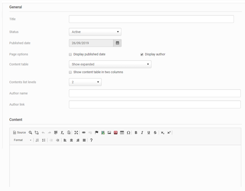Open Find with the magnifier icon
This screenshot has width=245, height=191.
tap(30, 132)
